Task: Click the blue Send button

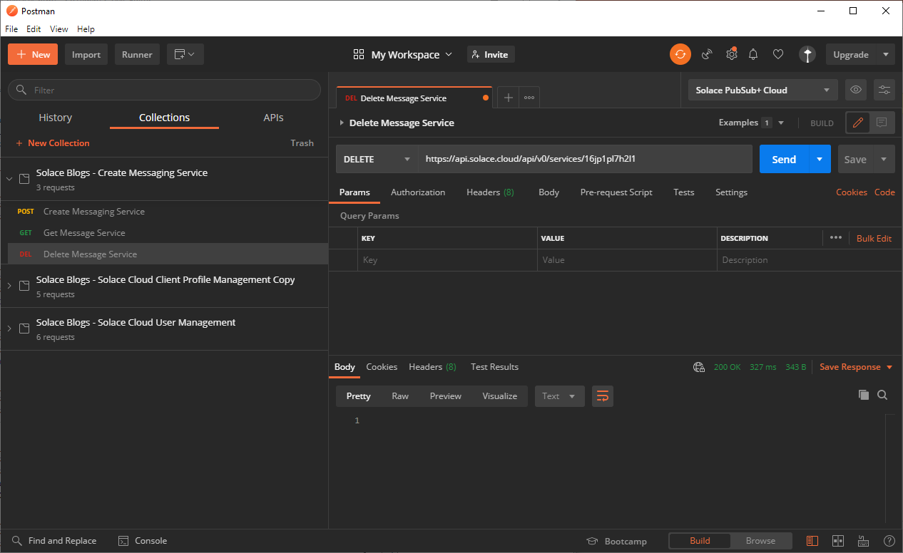Action: tap(783, 159)
